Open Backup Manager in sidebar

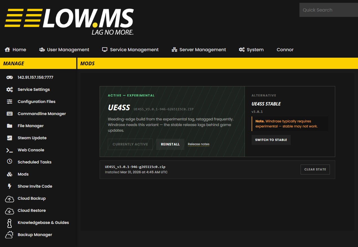pos(35,235)
